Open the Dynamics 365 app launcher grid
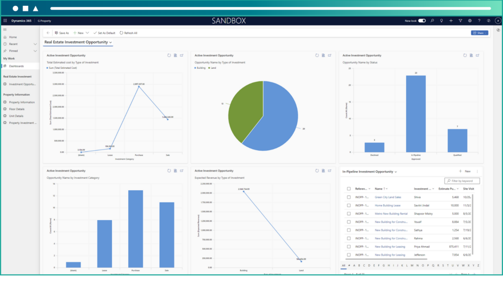503x283 pixels. [5, 21]
